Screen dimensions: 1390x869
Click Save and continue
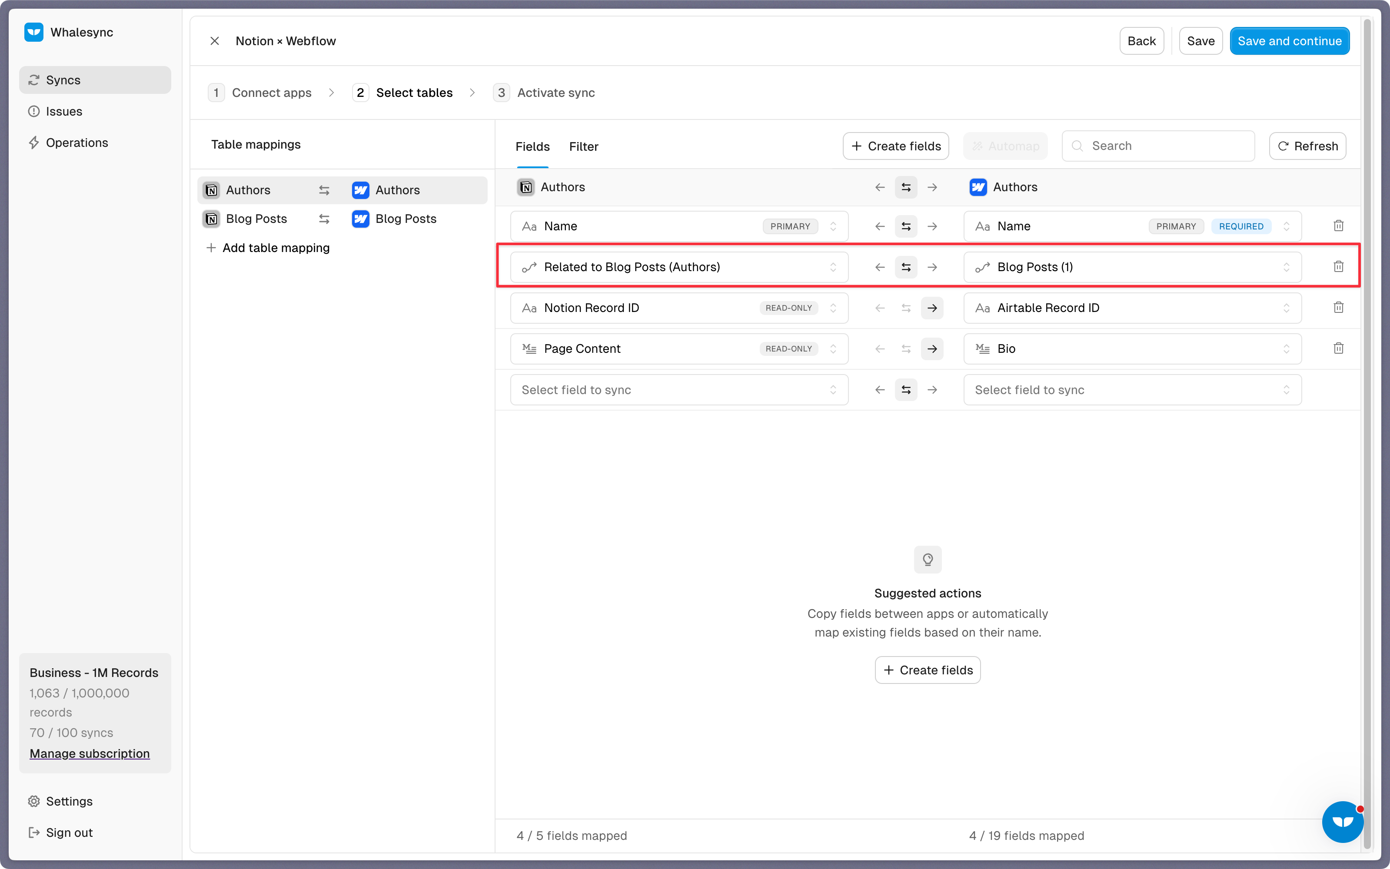click(1290, 41)
